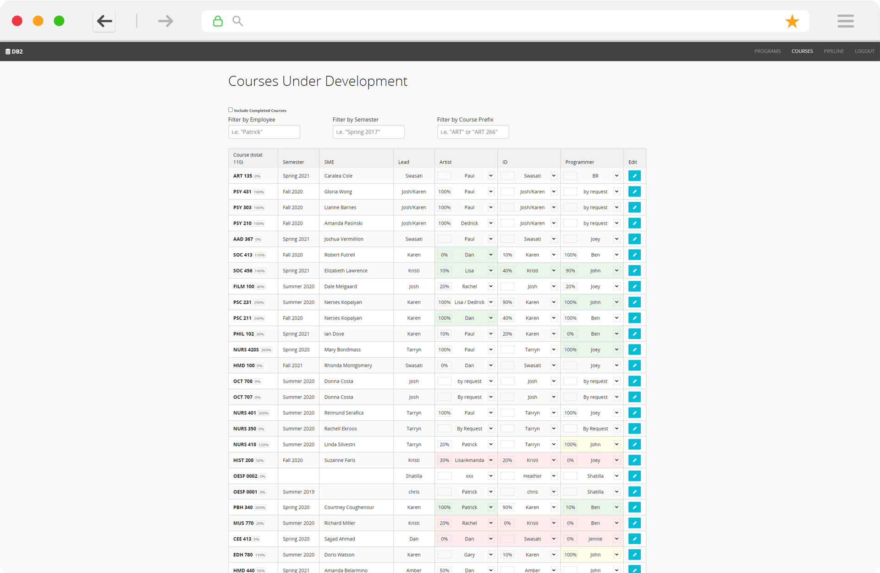Open the PIPELINE navigation tab

(834, 51)
